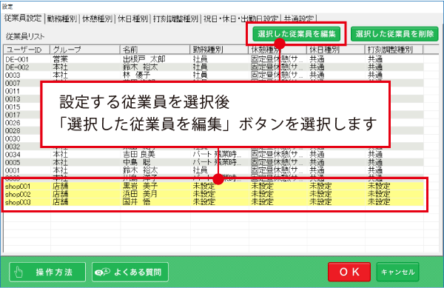Select the name 中島 聡
The image size is (444, 288).
pyautogui.click(x=136, y=162)
